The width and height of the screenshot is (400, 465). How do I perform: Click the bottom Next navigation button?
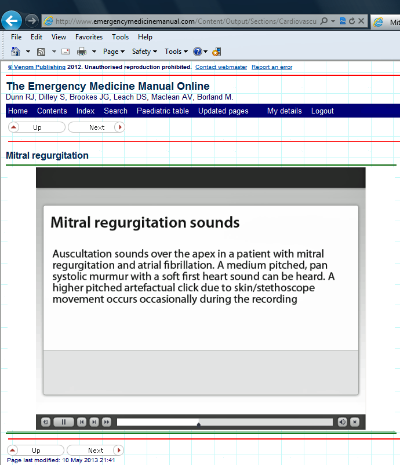95,450
